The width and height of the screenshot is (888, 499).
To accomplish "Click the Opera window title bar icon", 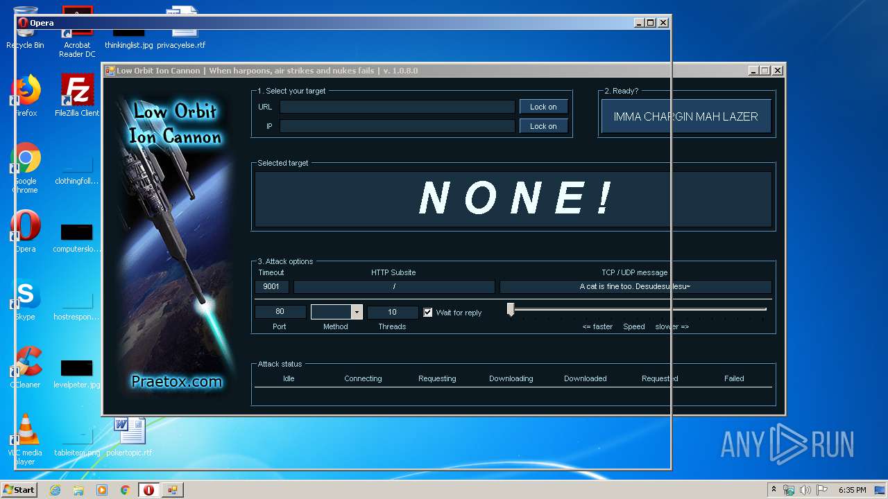I will pyautogui.click(x=23, y=23).
